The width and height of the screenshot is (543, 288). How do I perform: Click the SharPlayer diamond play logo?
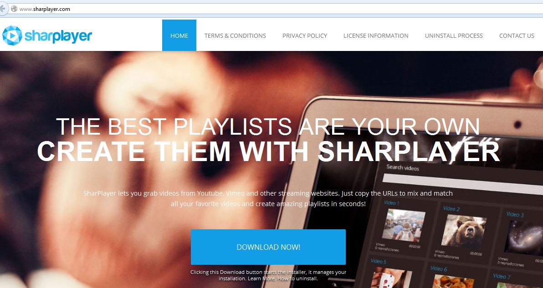[x=12, y=35]
